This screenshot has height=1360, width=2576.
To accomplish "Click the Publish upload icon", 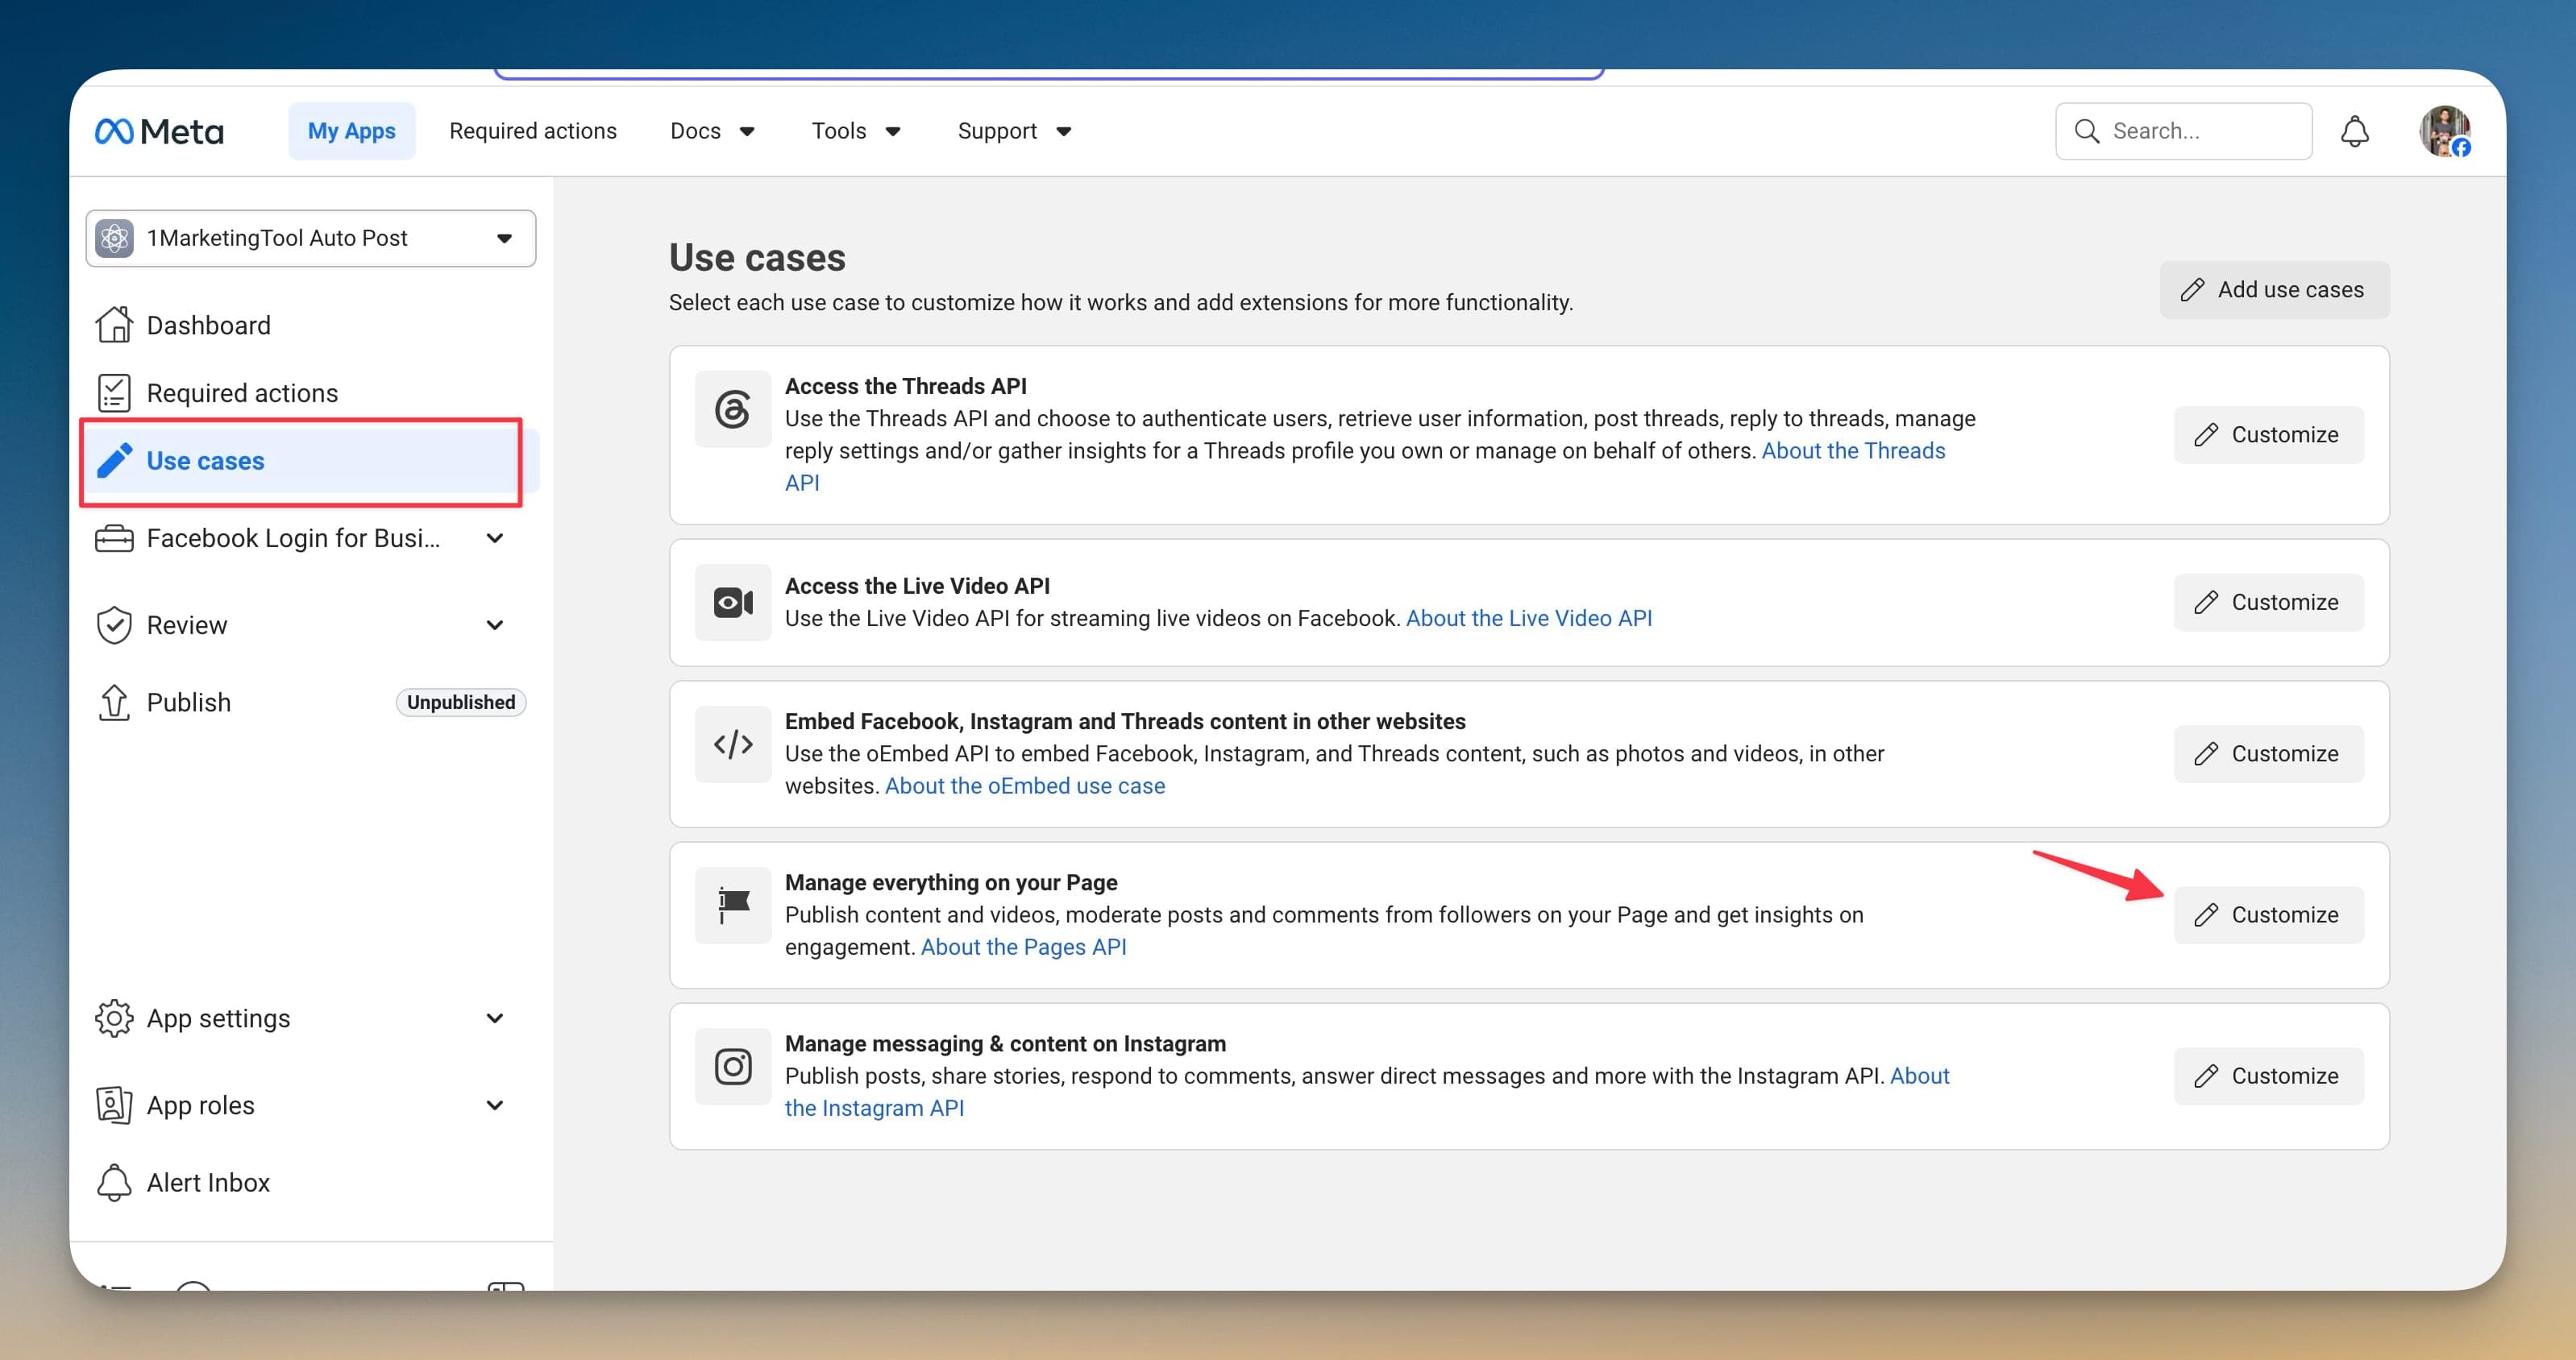I will [114, 703].
